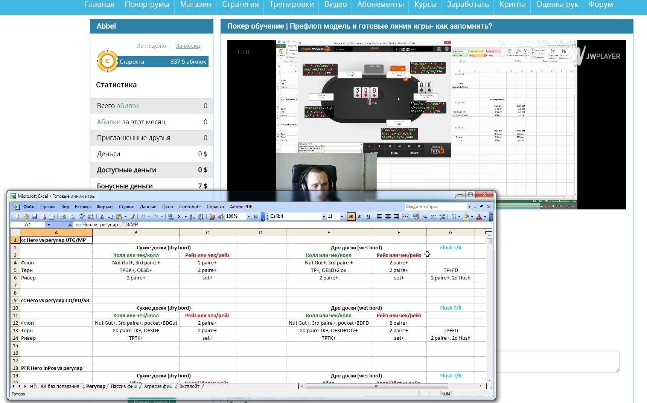Switch to 'Эксплойт' sheet tab
Image resolution: width=647 pixels, height=403 pixels.
189,386
